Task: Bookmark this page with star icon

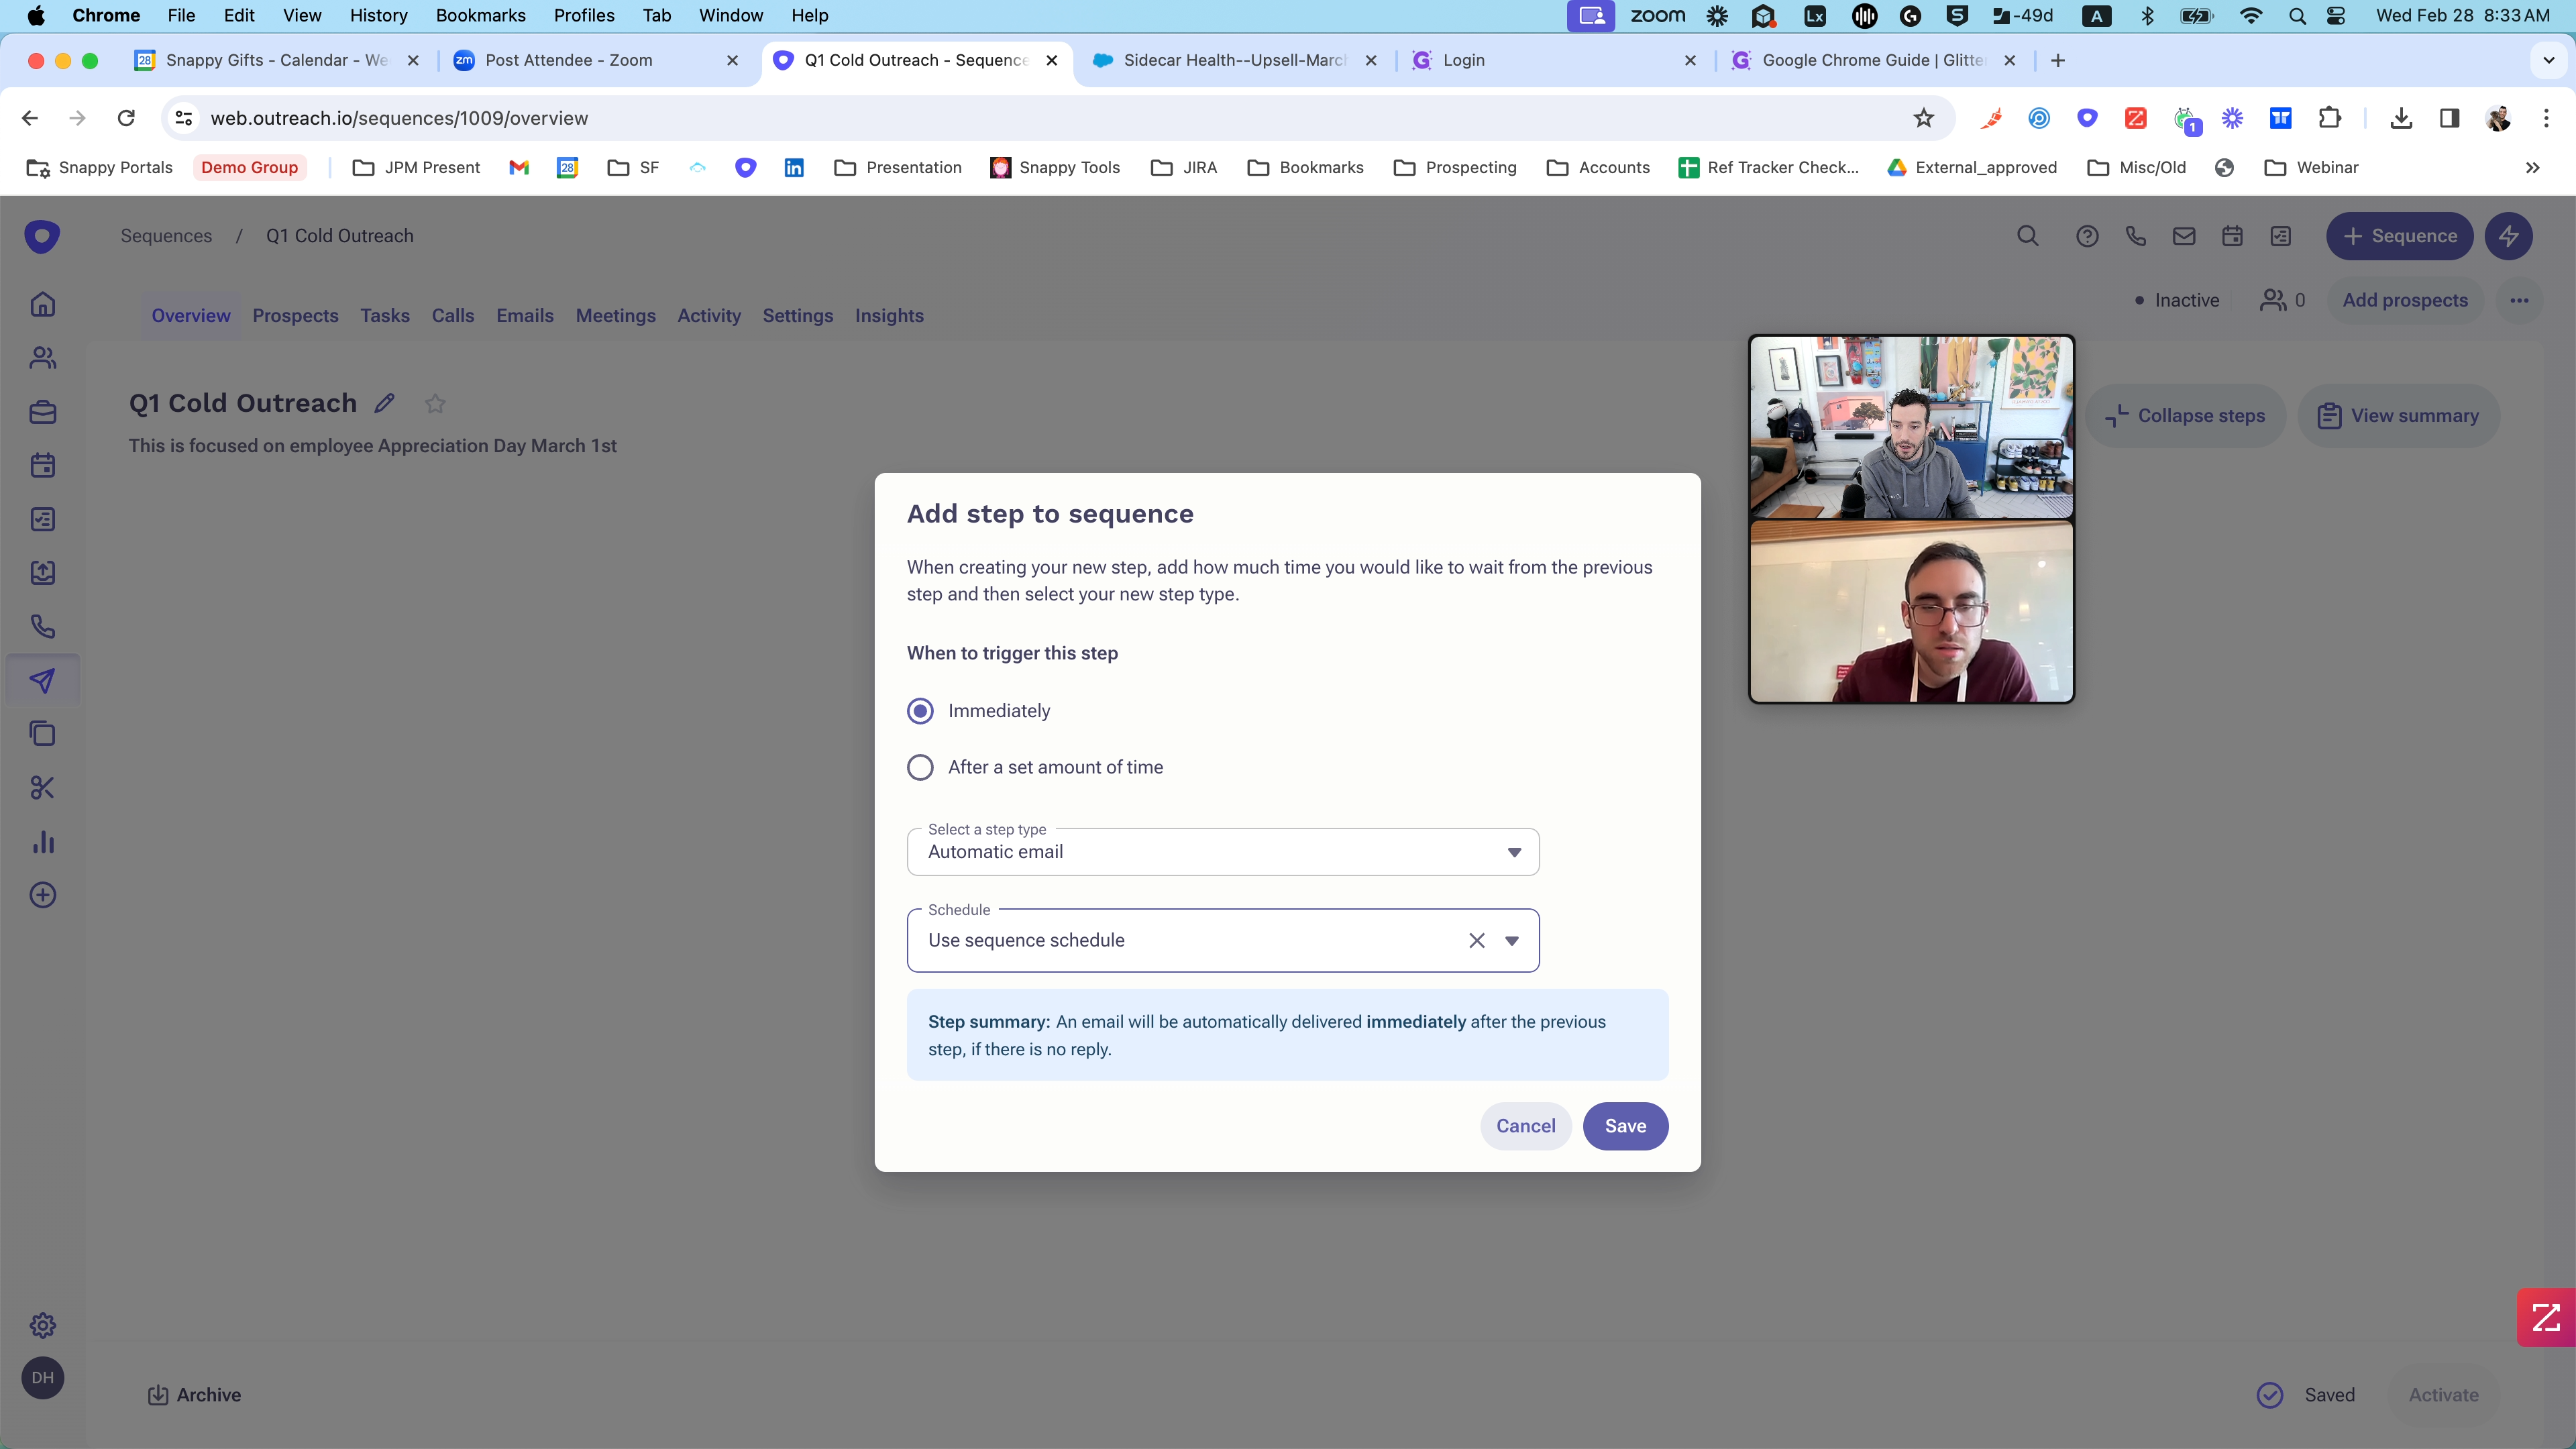Action: click(x=1923, y=118)
